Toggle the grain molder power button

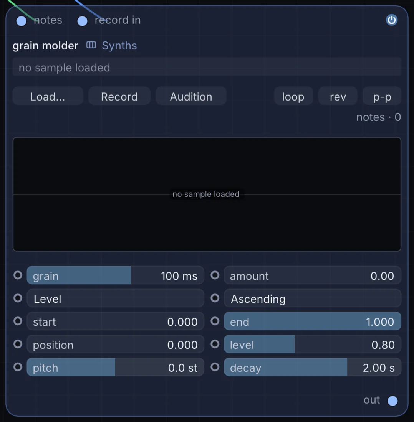tap(391, 20)
